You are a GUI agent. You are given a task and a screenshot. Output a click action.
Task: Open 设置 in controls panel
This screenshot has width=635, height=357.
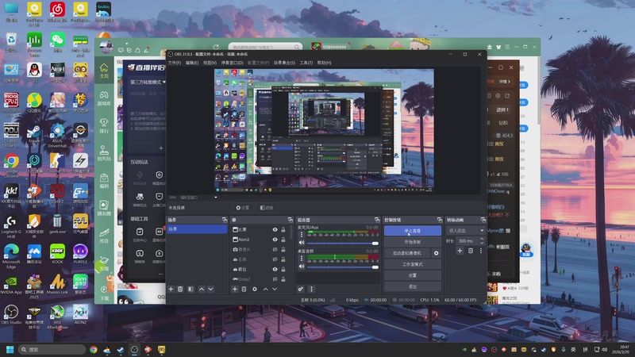coord(412,275)
